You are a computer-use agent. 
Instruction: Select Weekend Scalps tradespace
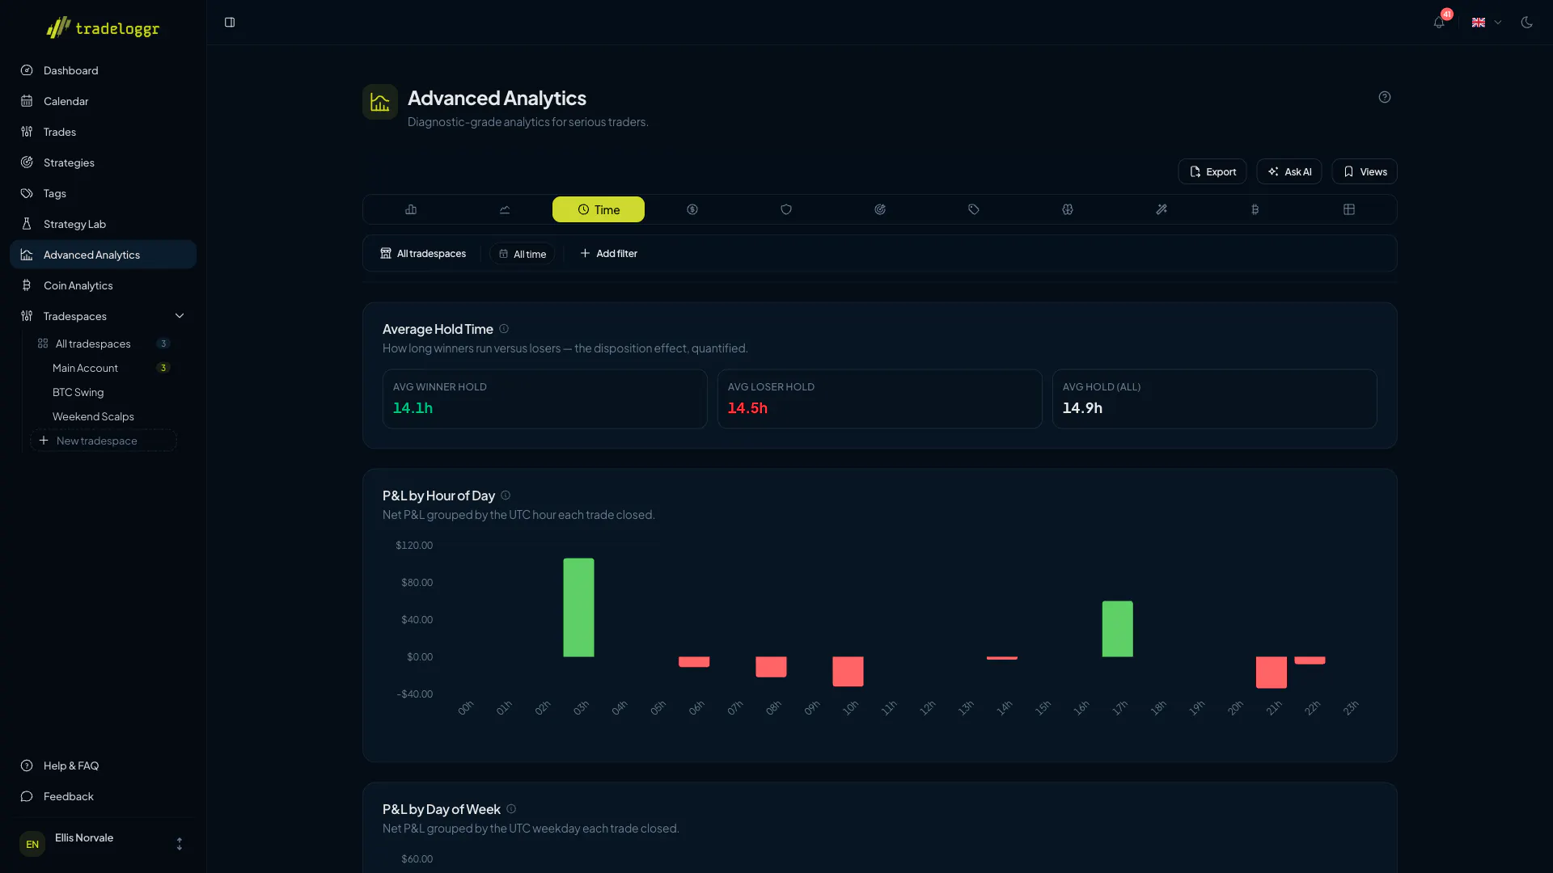pos(104,416)
